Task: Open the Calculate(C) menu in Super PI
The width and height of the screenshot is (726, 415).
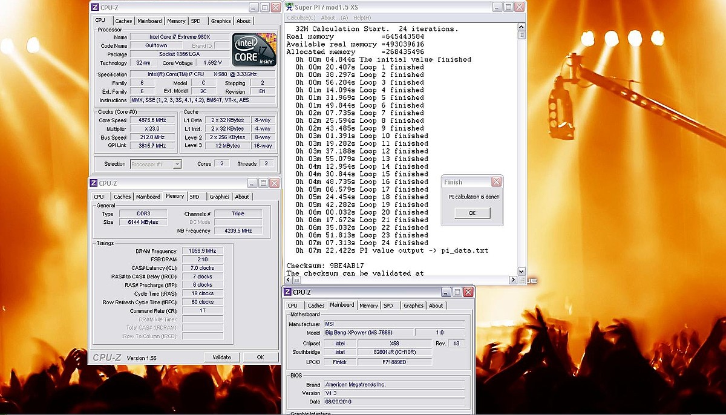Action: tap(301, 18)
